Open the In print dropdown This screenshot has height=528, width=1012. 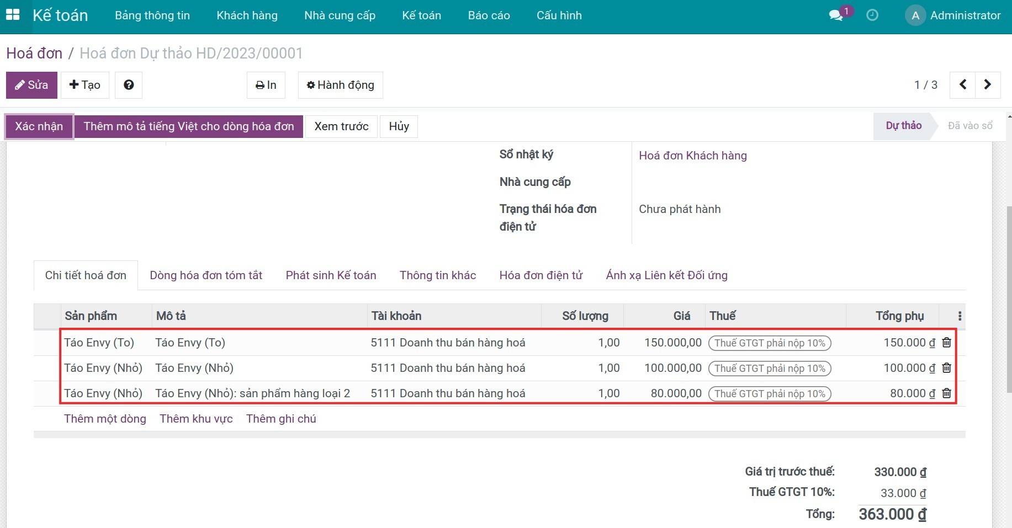(266, 85)
